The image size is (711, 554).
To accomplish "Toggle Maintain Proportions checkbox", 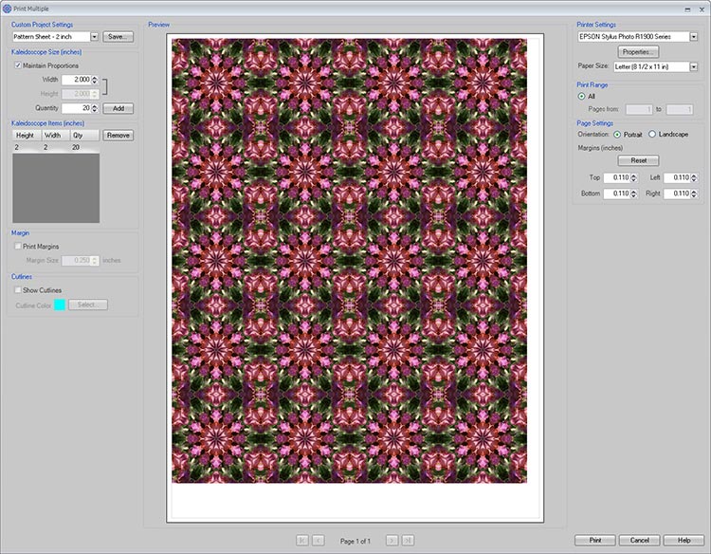I will (x=18, y=65).
